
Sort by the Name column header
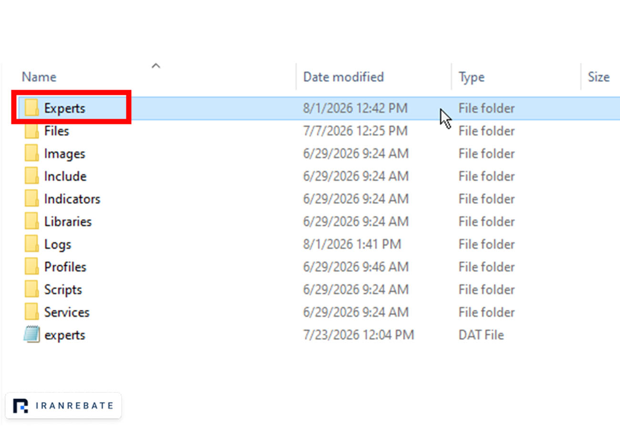39,77
